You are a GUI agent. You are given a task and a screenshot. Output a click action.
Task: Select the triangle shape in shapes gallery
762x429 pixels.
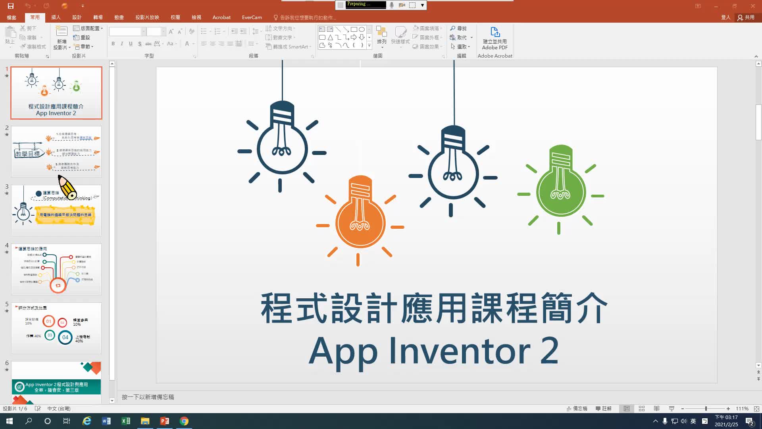click(330, 37)
